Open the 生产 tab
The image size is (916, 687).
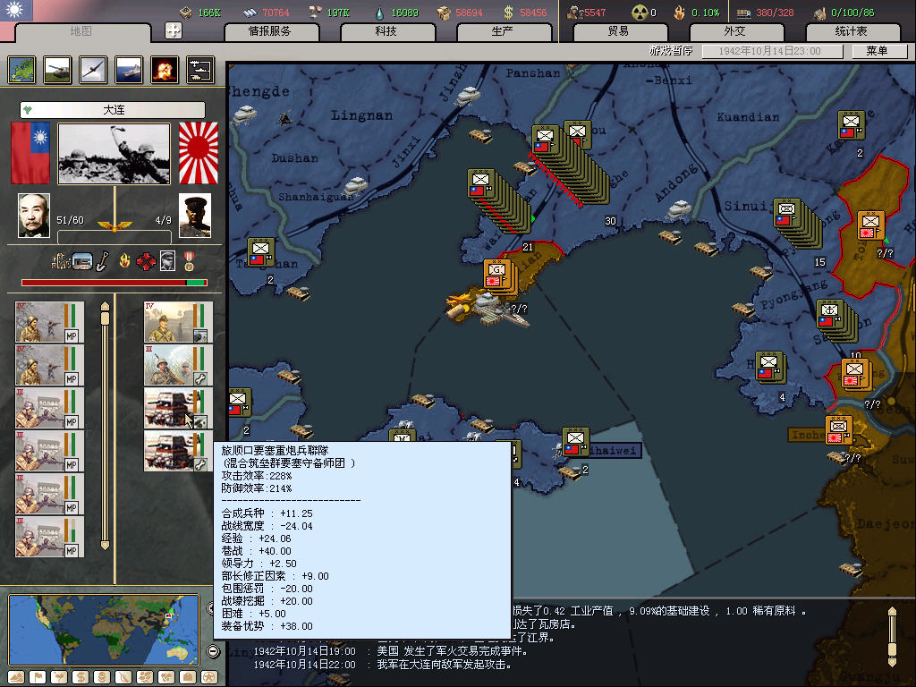tap(503, 31)
